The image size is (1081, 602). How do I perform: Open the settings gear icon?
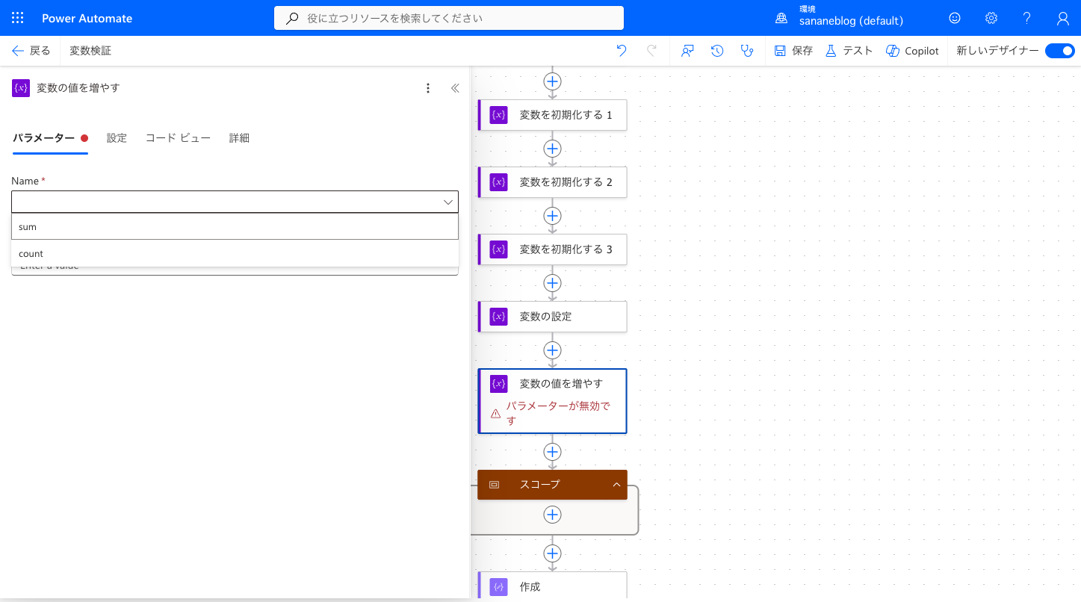coord(991,18)
